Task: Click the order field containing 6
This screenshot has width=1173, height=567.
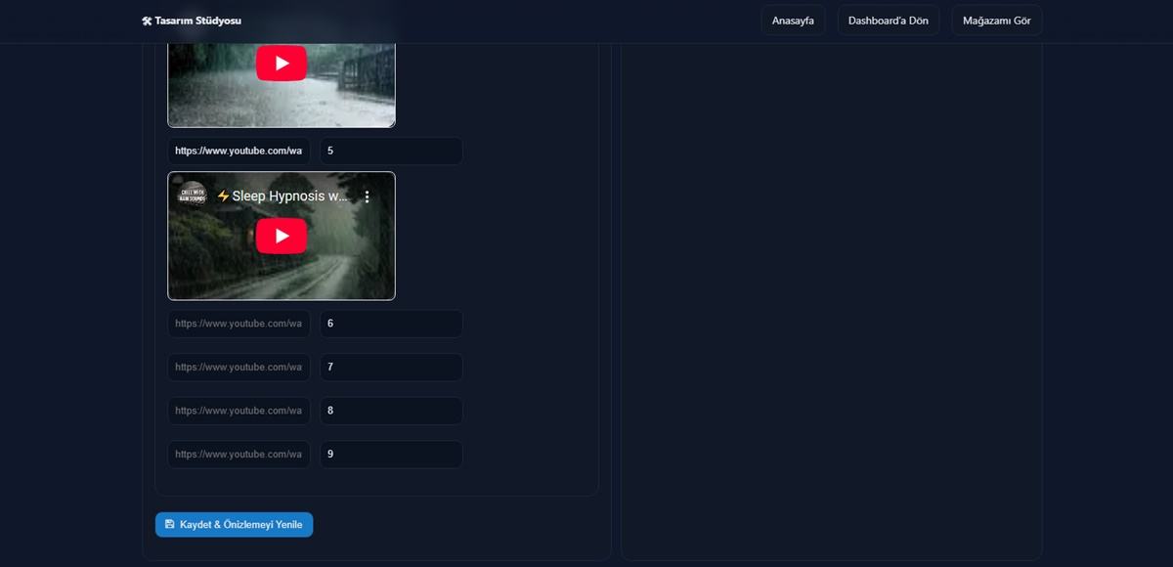Action: pyautogui.click(x=391, y=324)
